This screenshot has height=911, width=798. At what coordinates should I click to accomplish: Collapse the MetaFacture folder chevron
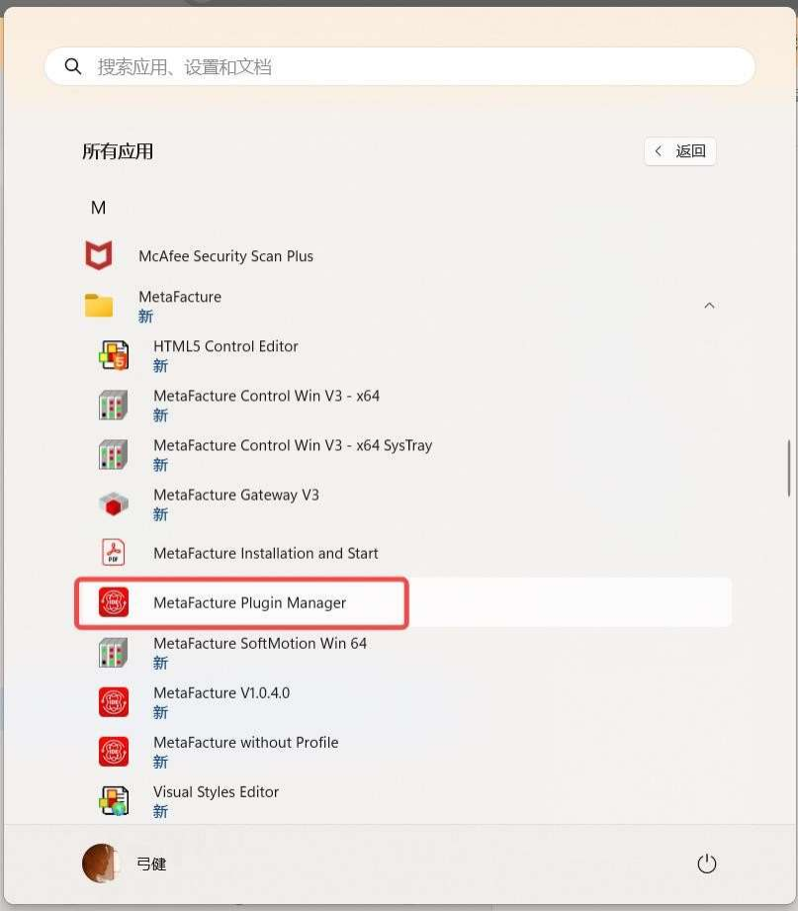(x=709, y=306)
